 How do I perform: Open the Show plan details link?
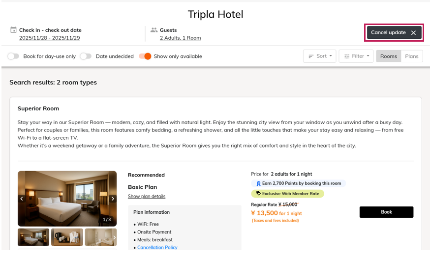[x=147, y=197]
